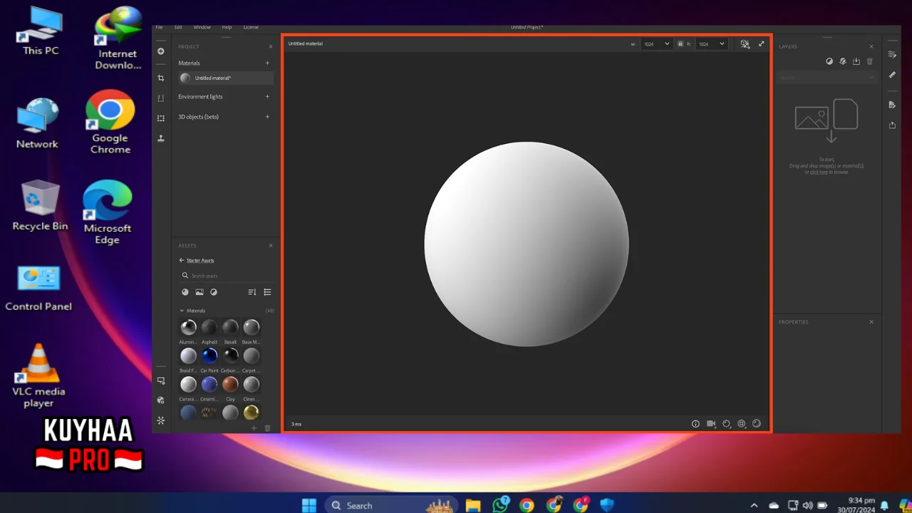The height and width of the screenshot is (513, 912).
Task: Open the sliders settings icon on right sidebar
Action: 892,54
